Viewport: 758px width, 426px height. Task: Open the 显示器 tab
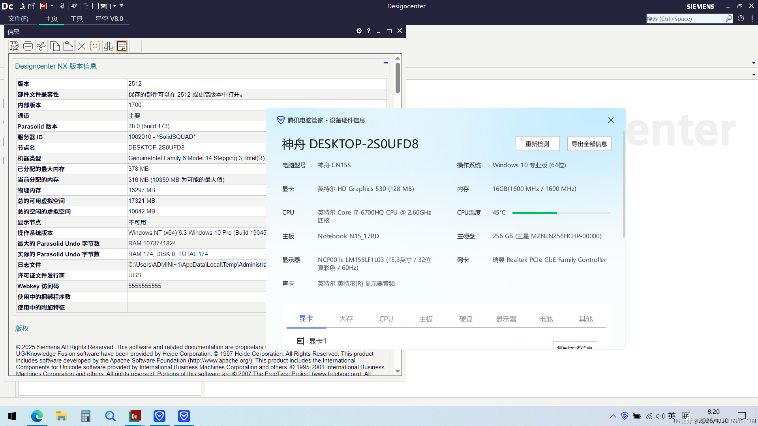tap(506, 319)
